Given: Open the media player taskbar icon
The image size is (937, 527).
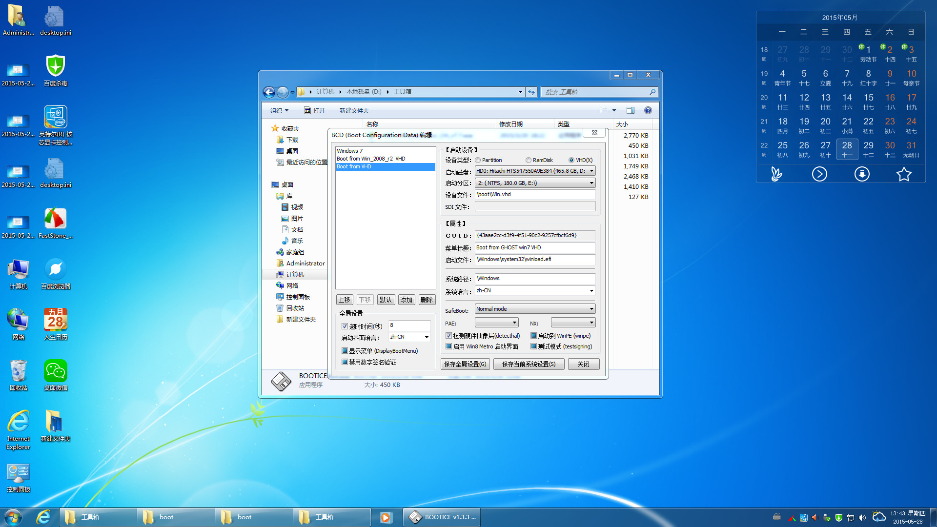Looking at the screenshot, I should [x=386, y=517].
